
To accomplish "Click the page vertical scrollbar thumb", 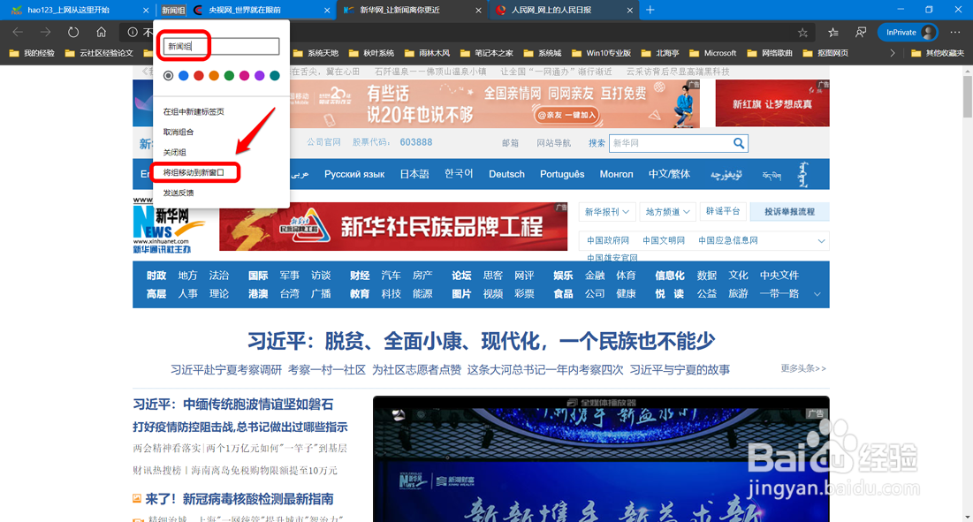I will (967, 95).
